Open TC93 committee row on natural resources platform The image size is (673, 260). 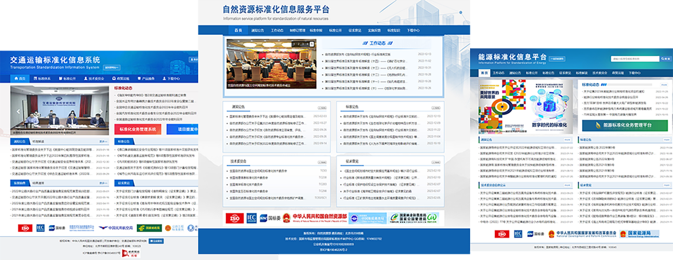point(278,171)
